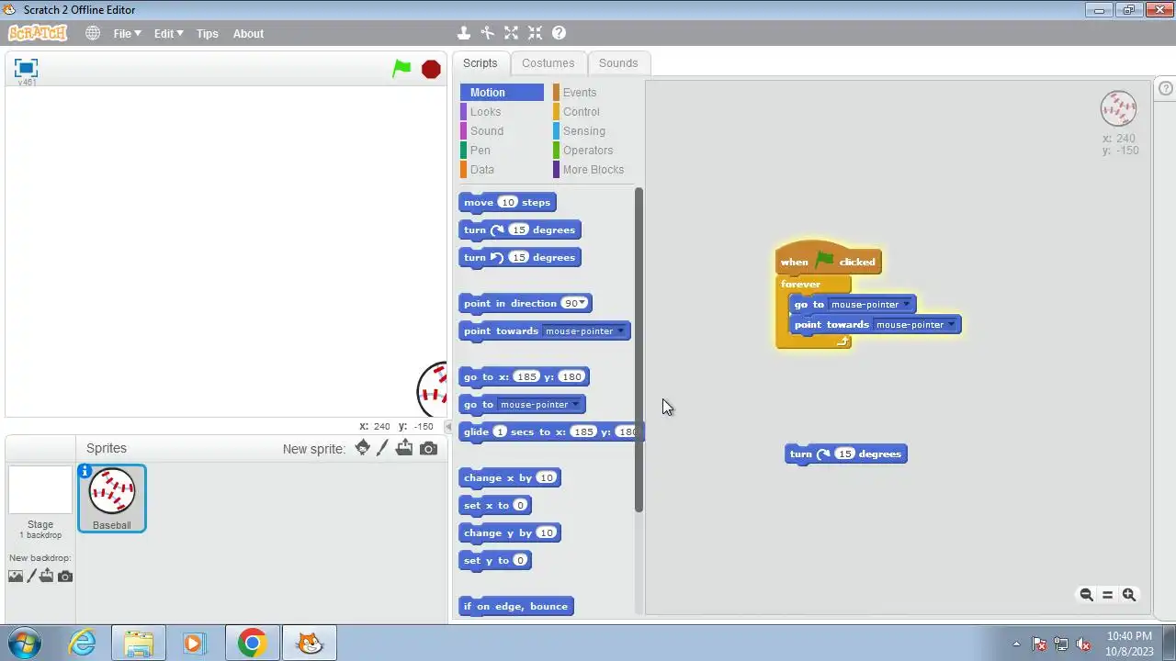
Task: Click degrees value in loose turn block
Action: pyautogui.click(x=844, y=454)
